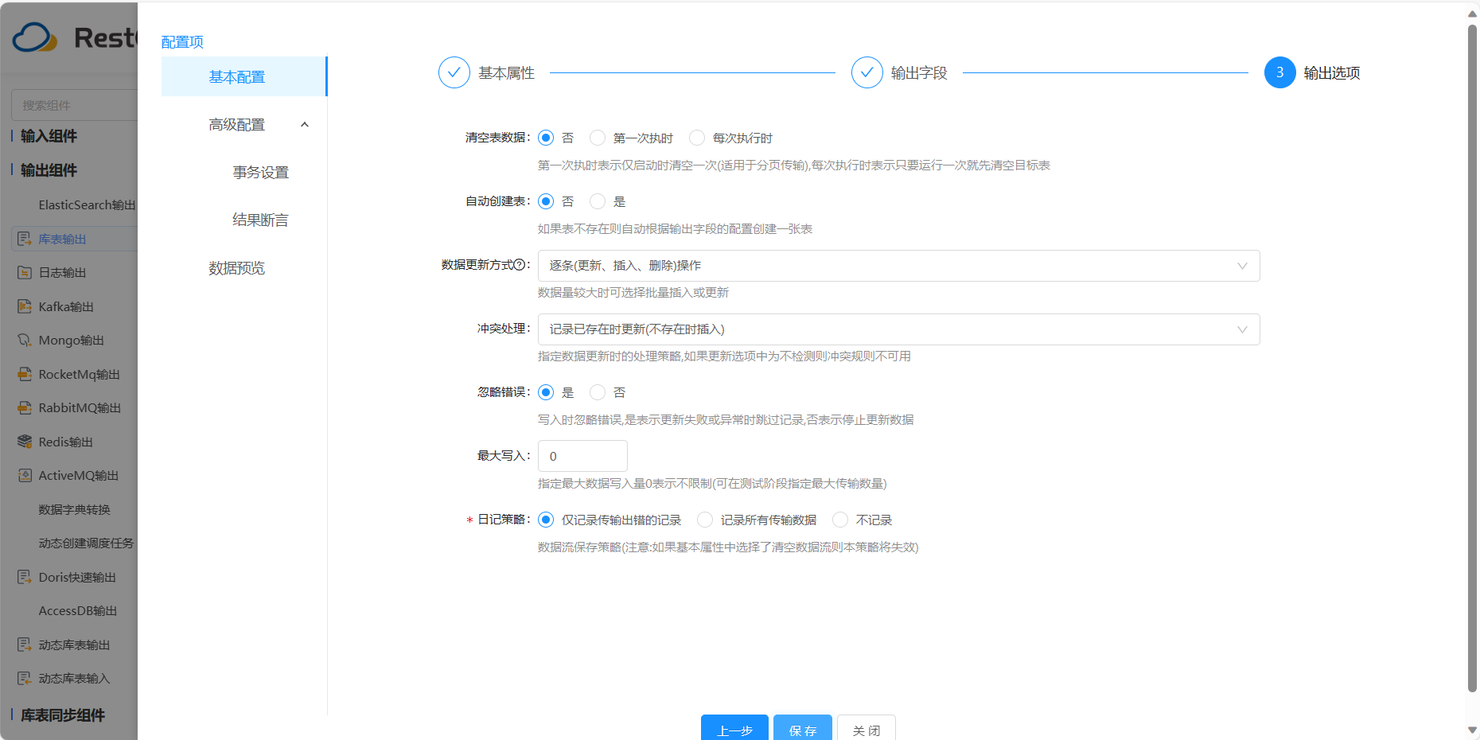
Task: Click the 最大写入 input field
Action: click(x=582, y=455)
